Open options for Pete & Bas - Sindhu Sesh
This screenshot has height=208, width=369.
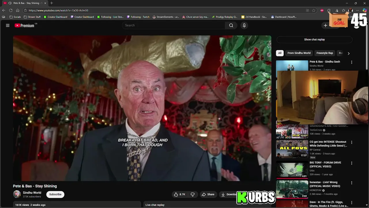click(351, 62)
